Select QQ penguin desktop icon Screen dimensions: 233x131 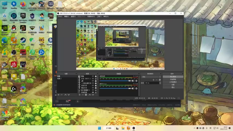tap(14, 29)
